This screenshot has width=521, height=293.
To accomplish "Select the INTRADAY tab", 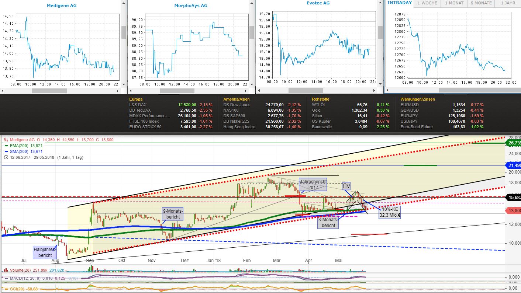I will 400,3.
